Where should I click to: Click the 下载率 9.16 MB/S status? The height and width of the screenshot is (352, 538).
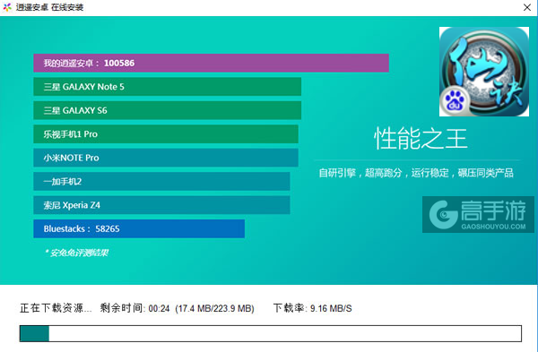312,308
